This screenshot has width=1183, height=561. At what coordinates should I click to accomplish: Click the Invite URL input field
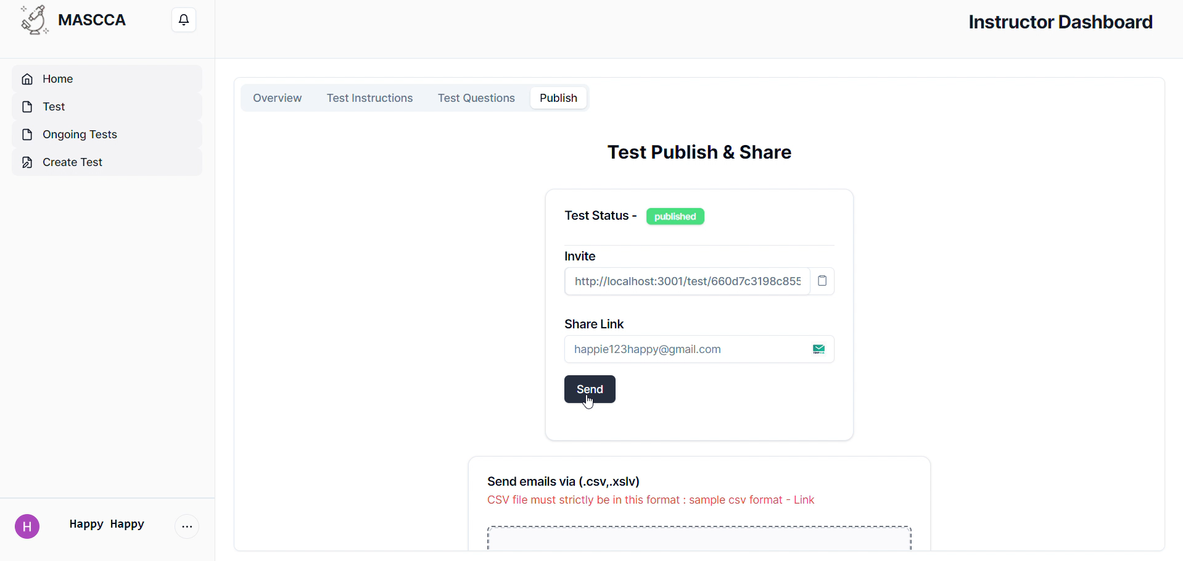pyautogui.click(x=687, y=281)
